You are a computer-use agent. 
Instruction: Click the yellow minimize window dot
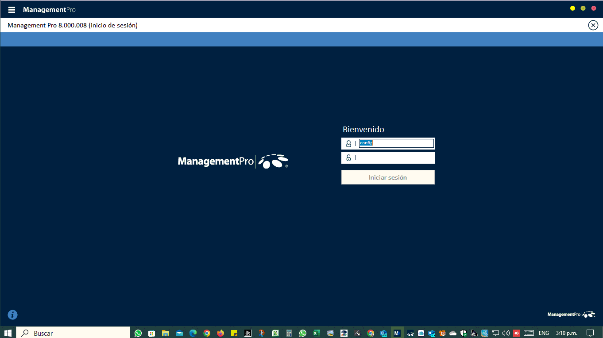(572, 8)
